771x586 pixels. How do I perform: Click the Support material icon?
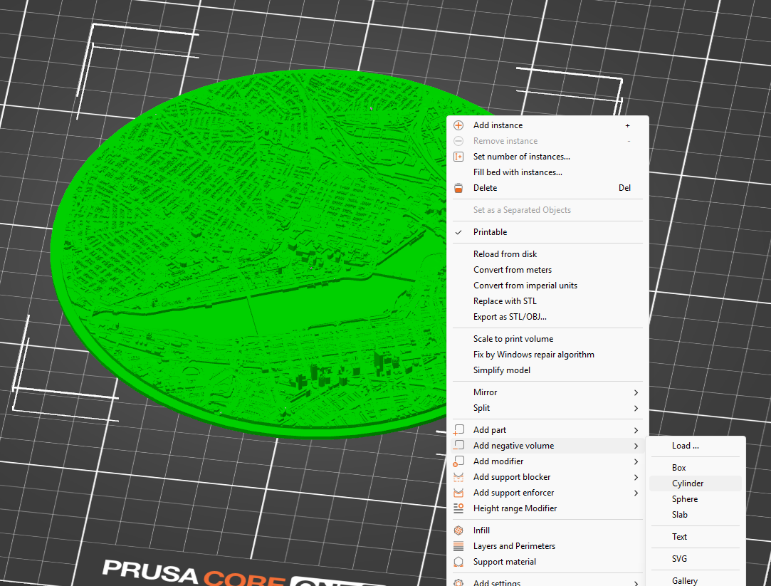tap(458, 562)
